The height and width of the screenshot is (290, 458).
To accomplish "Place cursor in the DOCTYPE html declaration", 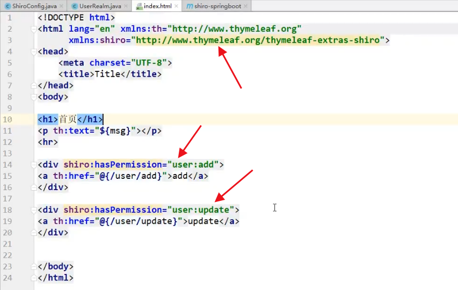I will pos(76,18).
